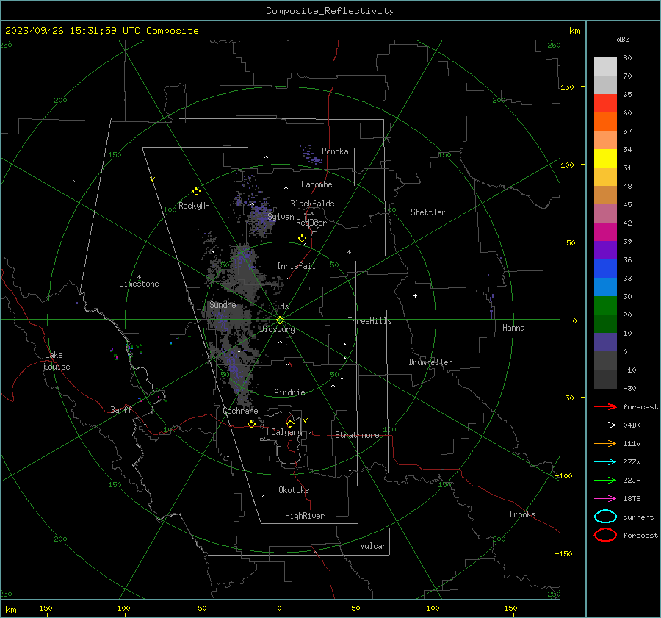
Task: Click the current legend label
Action: 637,517
